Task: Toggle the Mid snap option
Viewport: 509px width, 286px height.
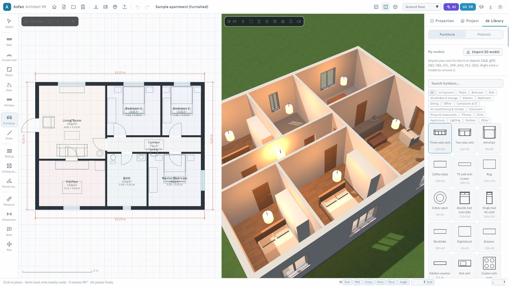Action: click(357, 282)
